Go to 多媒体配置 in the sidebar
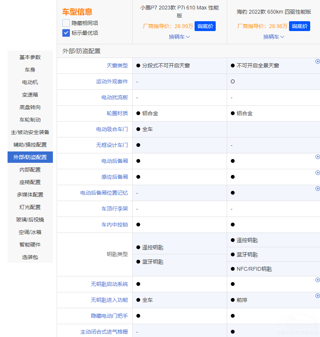 tap(30, 195)
